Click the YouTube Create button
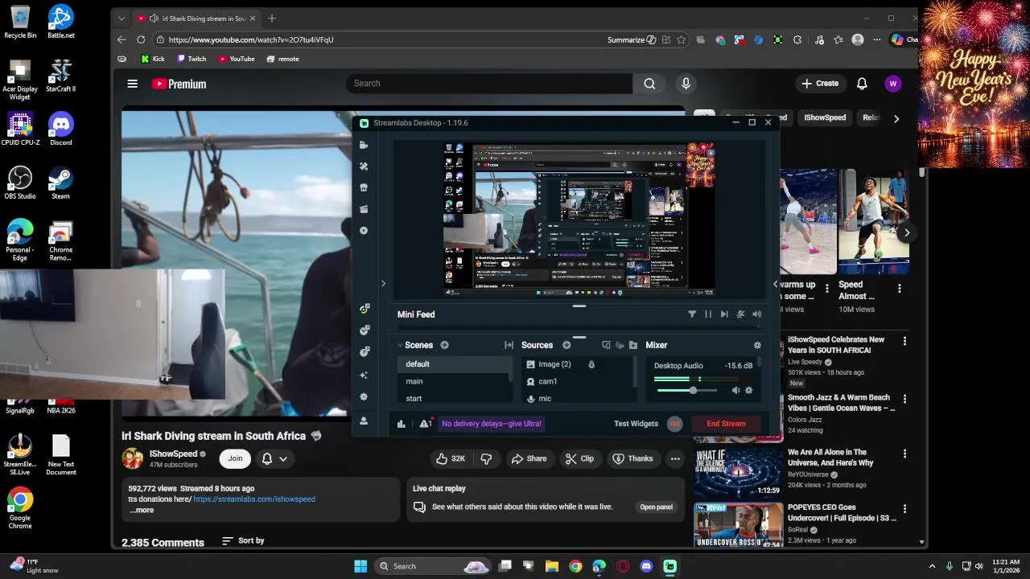1030x579 pixels. pos(820,84)
